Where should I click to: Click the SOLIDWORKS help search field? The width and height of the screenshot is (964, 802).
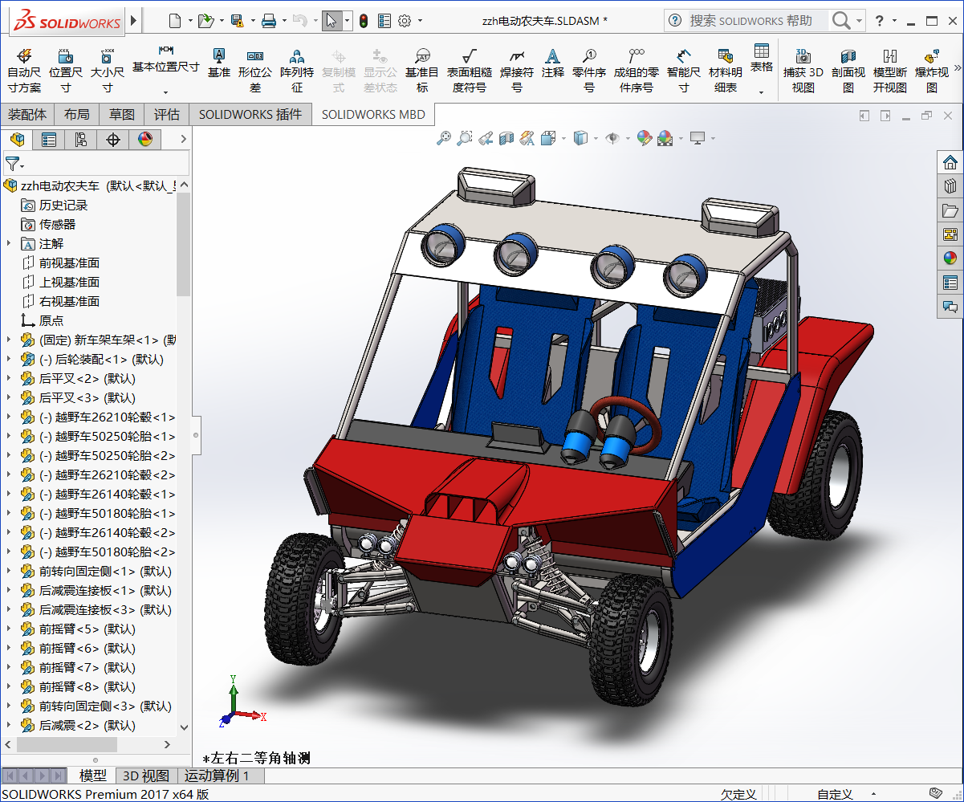tap(750, 20)
